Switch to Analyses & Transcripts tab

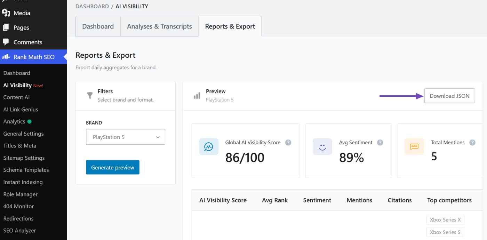click(x=159, y=26)
